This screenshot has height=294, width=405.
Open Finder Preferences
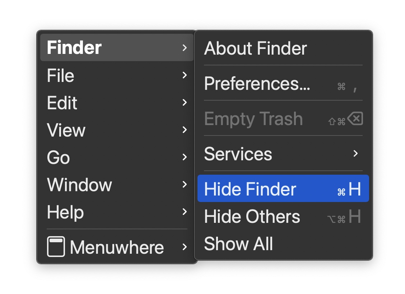[x=257, y=84]
